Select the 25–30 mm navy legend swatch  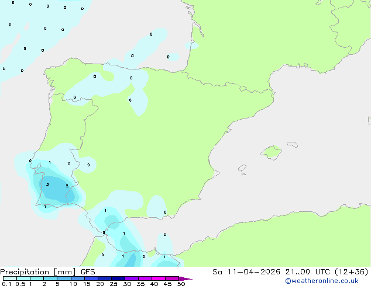[118, 278]
